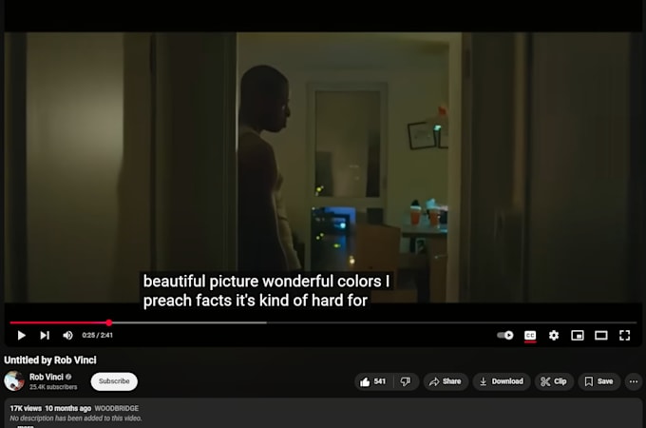Click the '17K views' text
Screen dimensions: 646x428
(x=26, y=408)
